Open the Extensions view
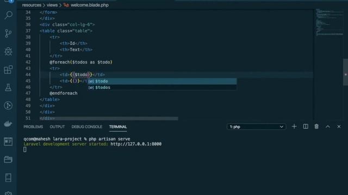This screenshot has height=195, width=348. coord(9,69)
